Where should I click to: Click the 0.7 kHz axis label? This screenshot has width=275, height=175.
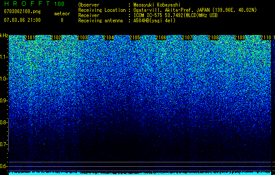3,144
